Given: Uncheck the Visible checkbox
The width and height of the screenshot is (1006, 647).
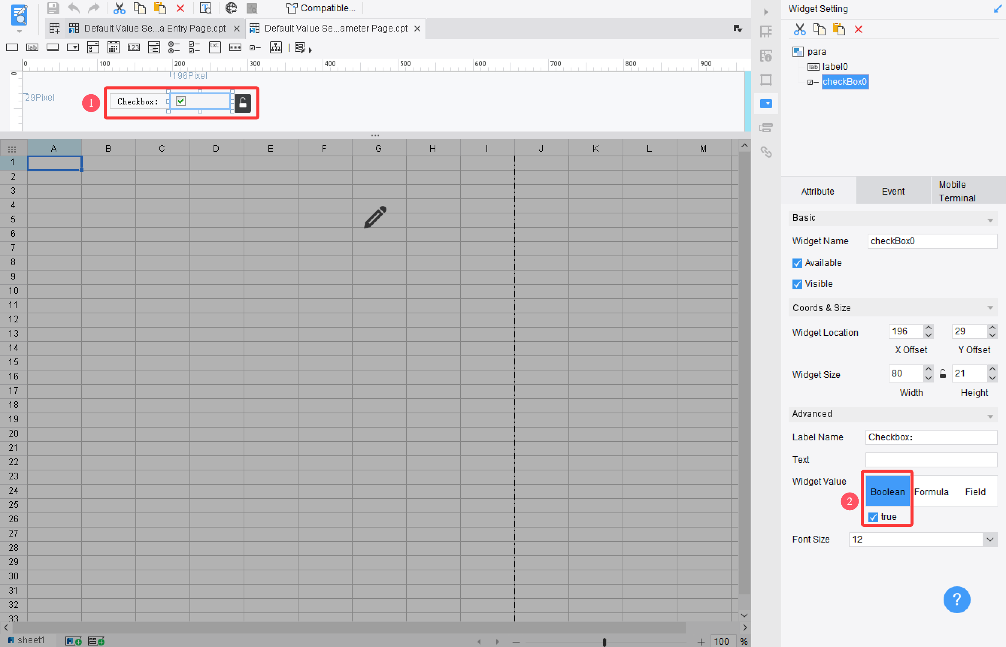Looking at the screenshot, I should [x=797, y=284].
